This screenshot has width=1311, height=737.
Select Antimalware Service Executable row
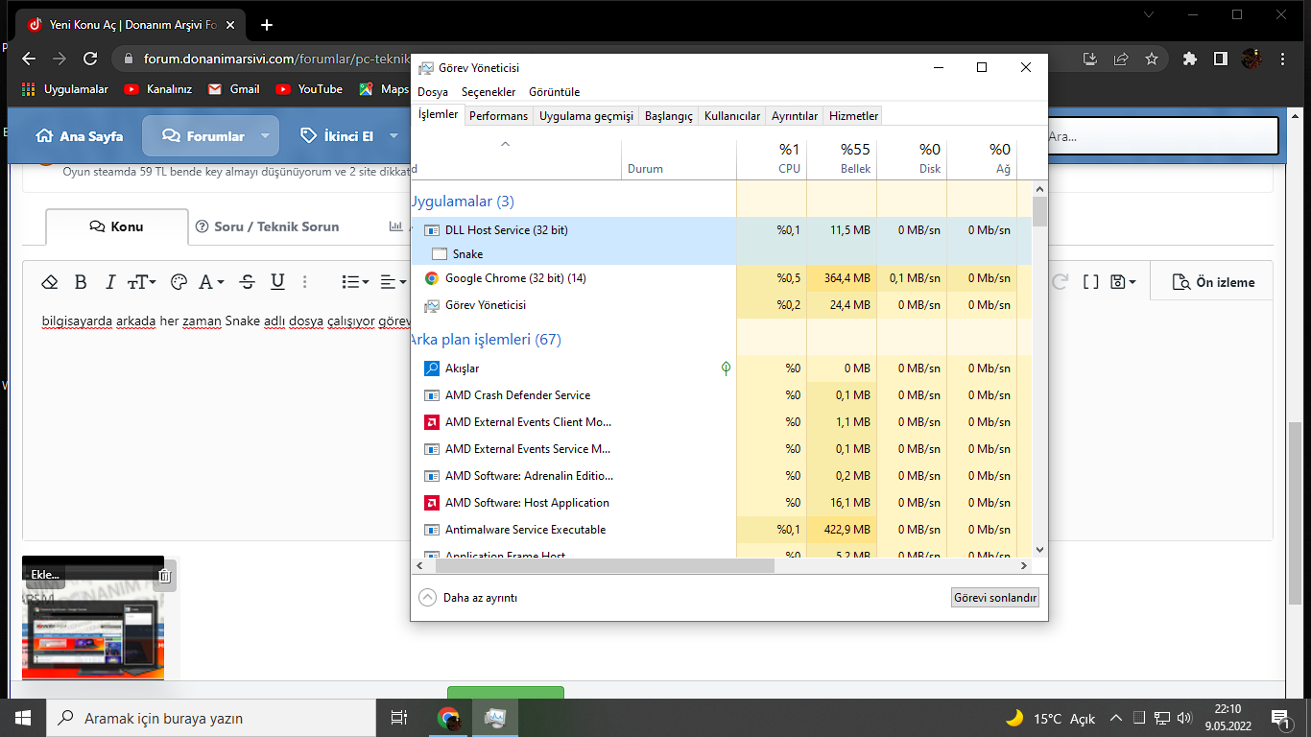pyautogui.click(x=721, y=530)
